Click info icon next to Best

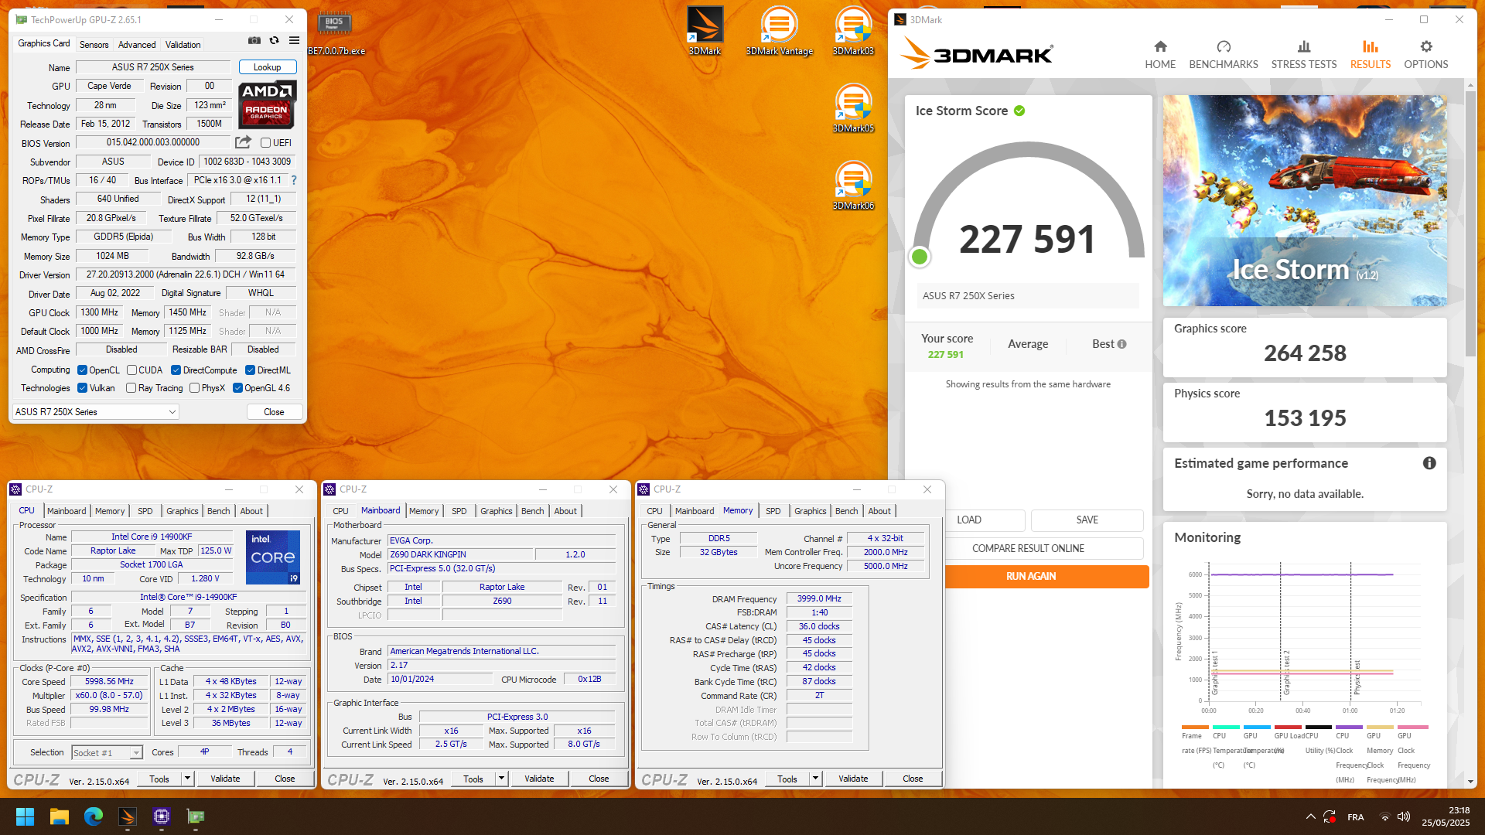click(x=1122, y=344)
